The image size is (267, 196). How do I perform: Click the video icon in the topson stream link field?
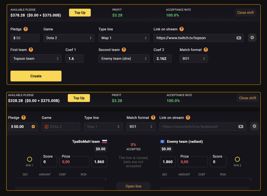[x=239, y=38]
